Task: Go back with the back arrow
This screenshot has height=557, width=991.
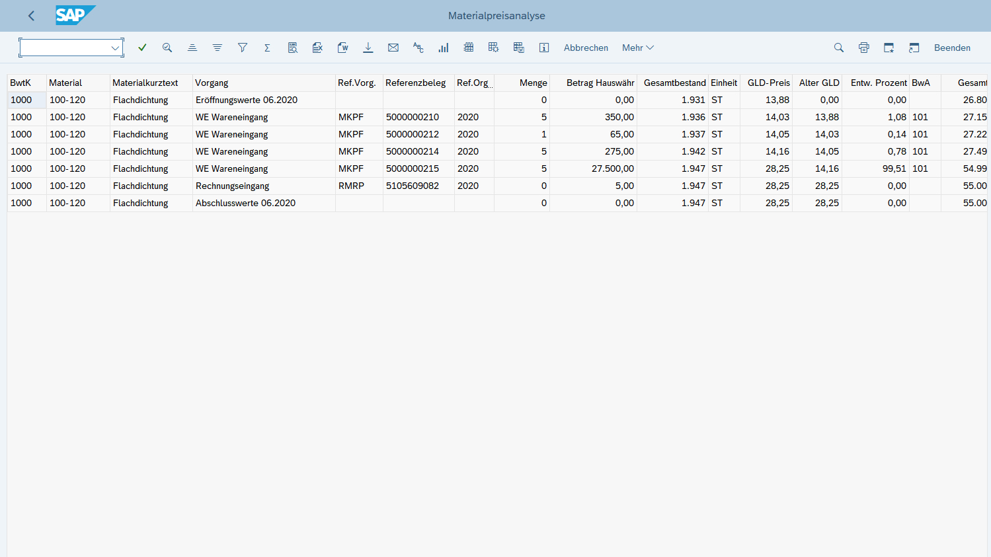Action: [31, 16]
